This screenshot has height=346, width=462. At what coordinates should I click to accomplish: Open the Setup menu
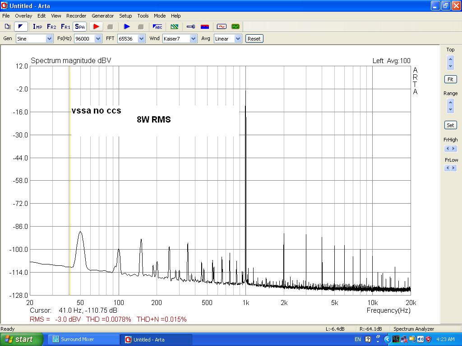tap(125, 16)
